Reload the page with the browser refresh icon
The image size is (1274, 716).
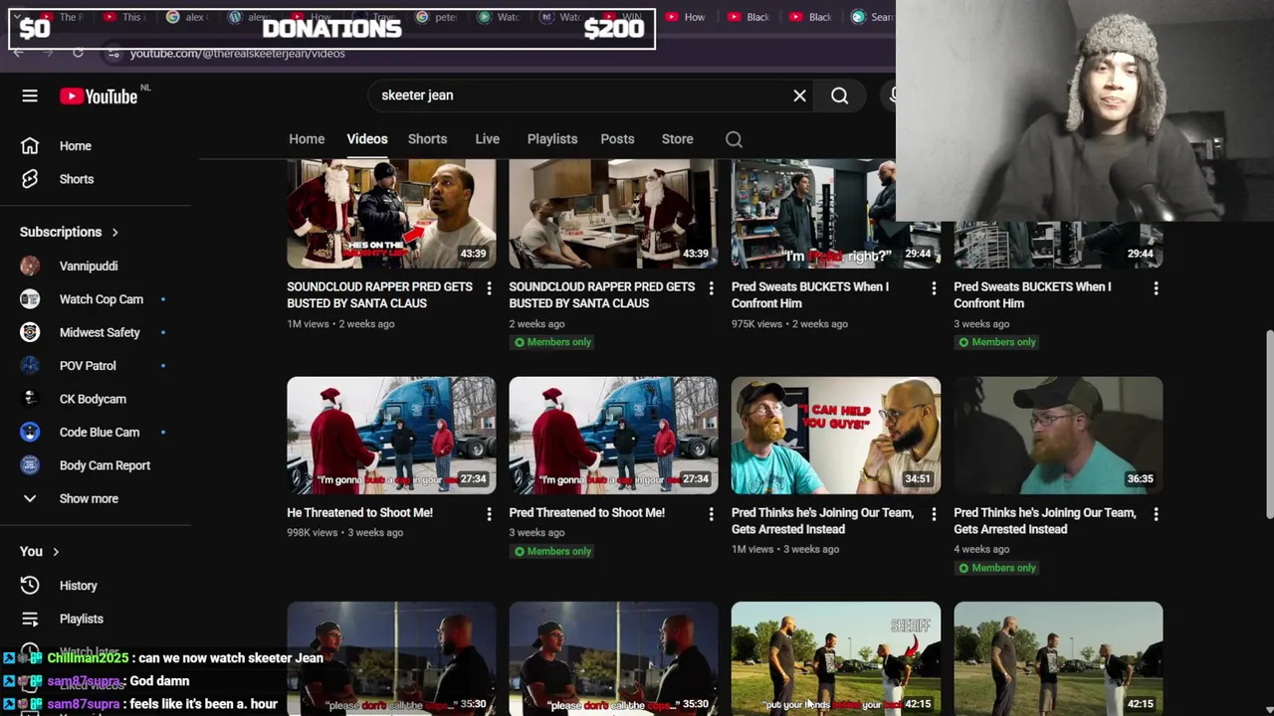tap(78, 53)
